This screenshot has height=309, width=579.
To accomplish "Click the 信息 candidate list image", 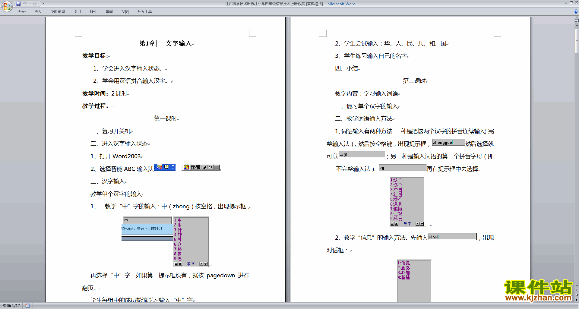I will click(x=414, y=281).
